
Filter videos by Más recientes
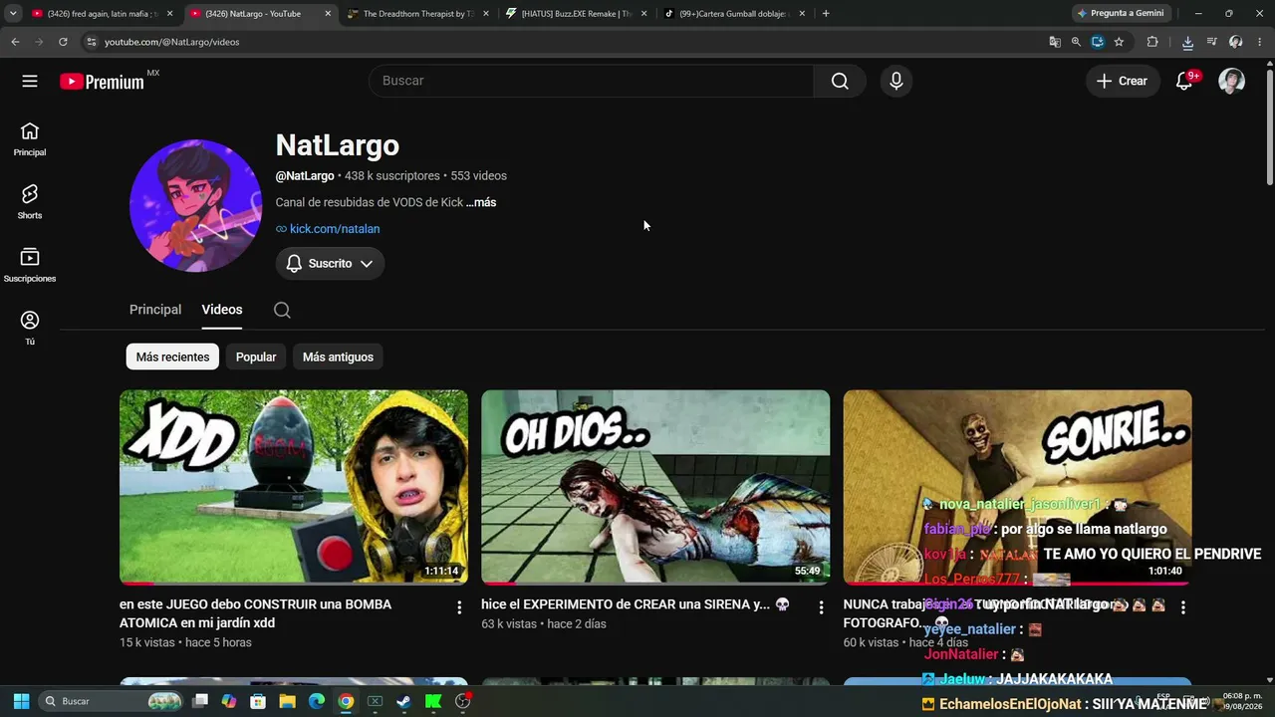(x=172, y=357)
